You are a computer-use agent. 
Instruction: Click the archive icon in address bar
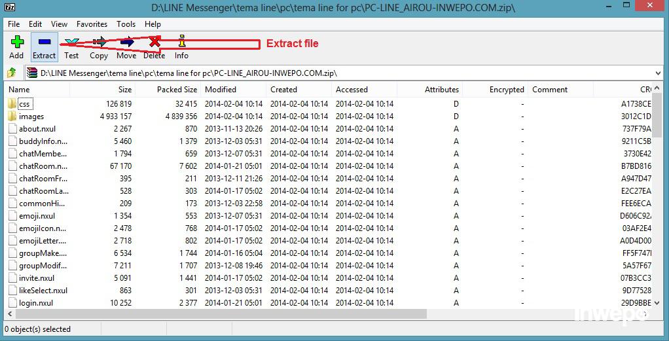tap(32, 73)
